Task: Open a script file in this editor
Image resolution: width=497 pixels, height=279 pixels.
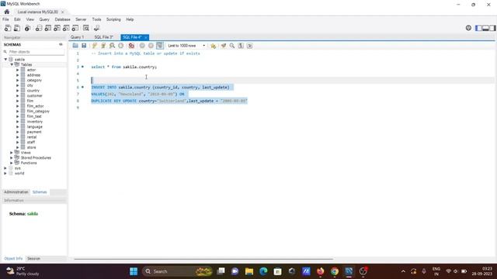Action: pyautogui.click(x=75, y=46)
